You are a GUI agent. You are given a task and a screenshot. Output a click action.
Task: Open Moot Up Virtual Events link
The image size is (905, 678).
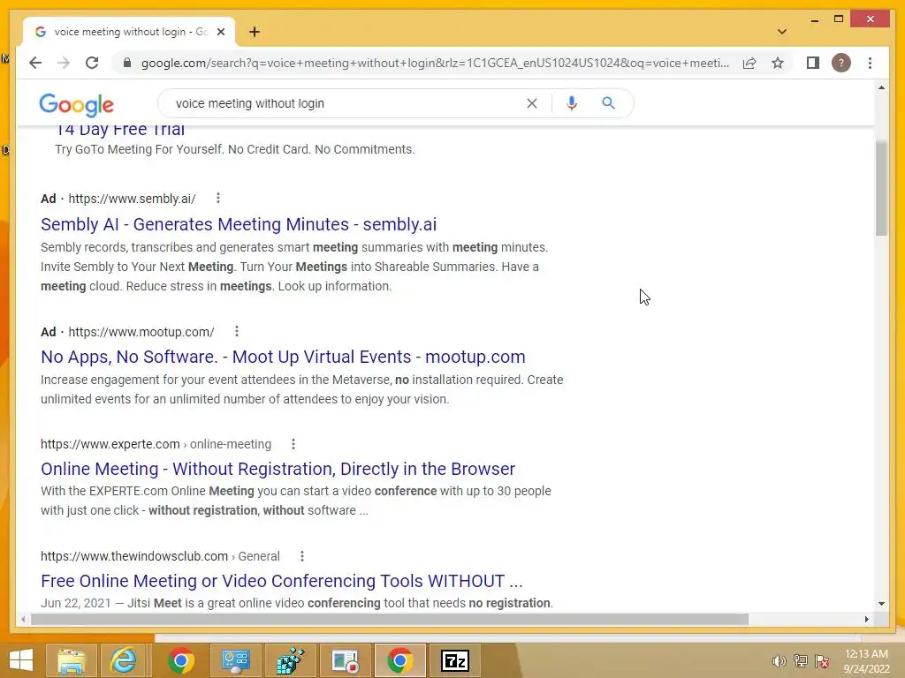pos(283,357)
